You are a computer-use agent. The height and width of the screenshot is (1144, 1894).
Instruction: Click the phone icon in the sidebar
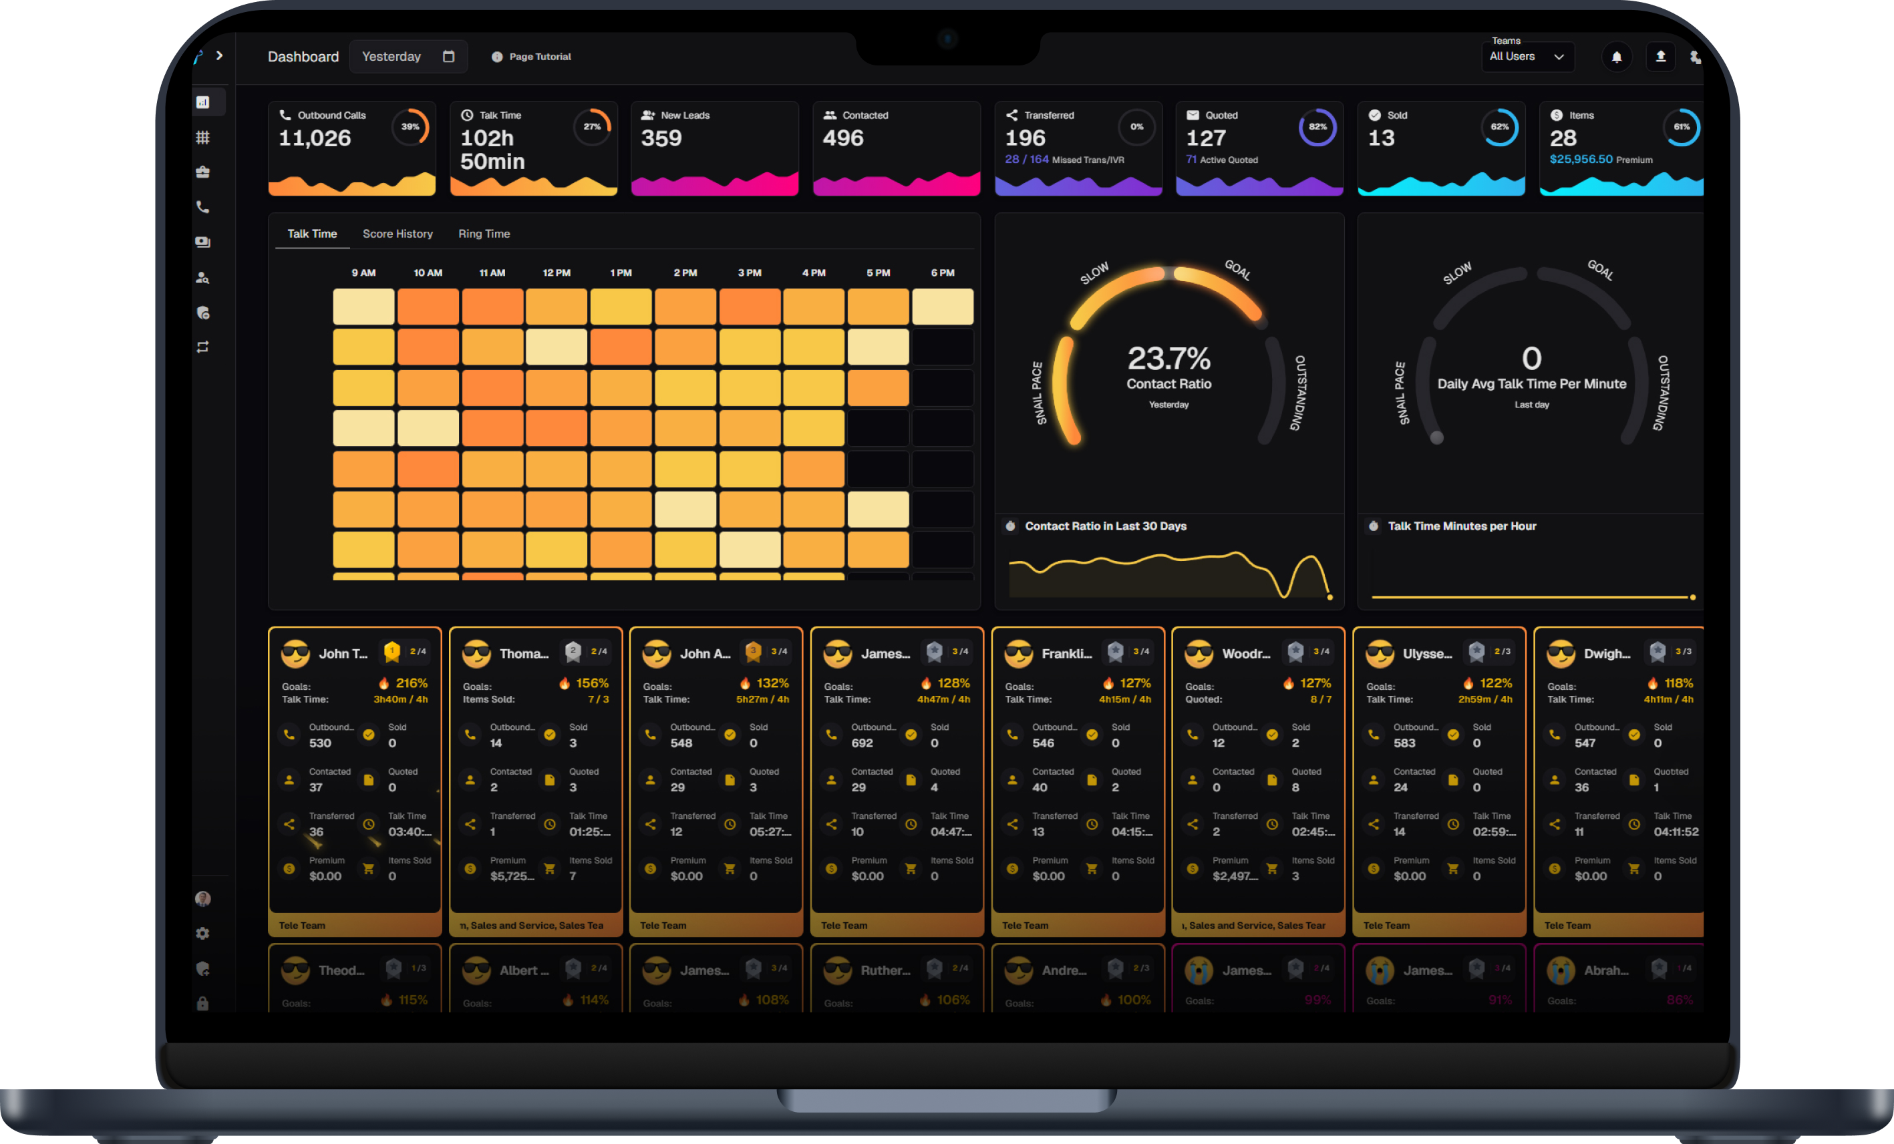202,206
